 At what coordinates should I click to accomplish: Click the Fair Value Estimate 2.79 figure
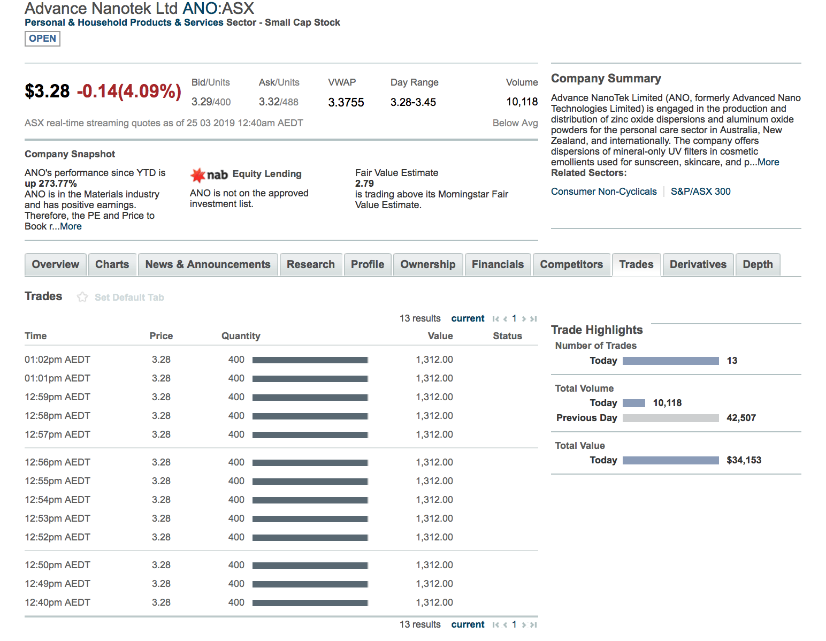click(364, 184)
